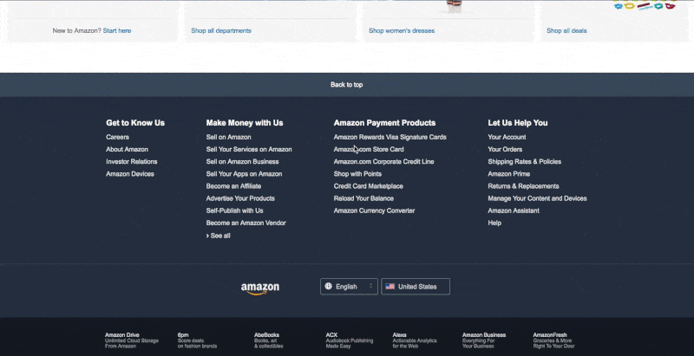This screenshot has height=356, width=694.
Task: Open Returns & Replacements link
Action: (x=523, y=186)
